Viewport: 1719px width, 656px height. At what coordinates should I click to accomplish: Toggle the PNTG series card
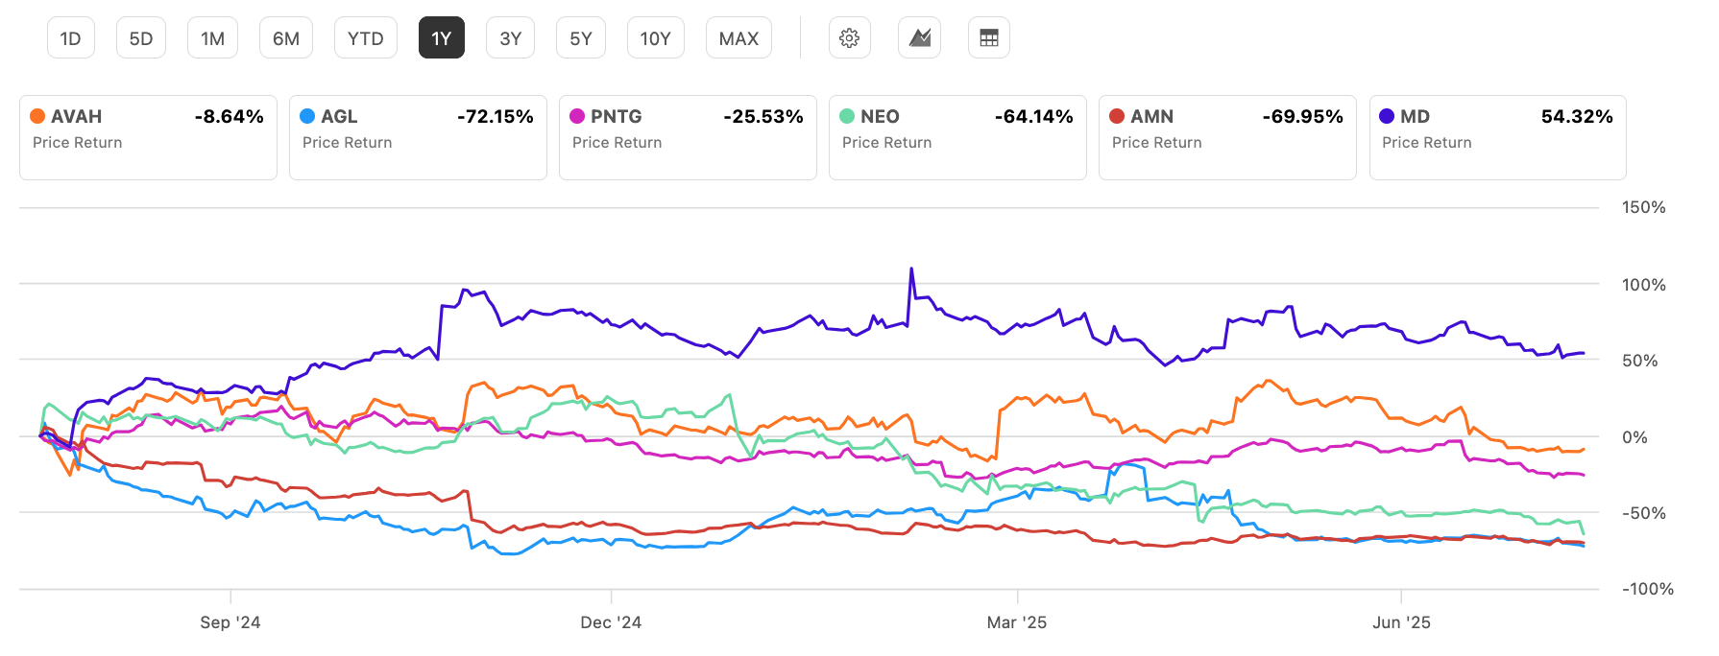tap(687, 137)
